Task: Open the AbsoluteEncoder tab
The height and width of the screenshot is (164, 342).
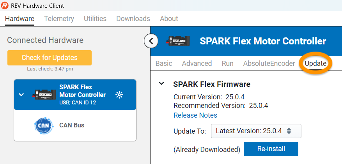Action: tap(269, 63)
